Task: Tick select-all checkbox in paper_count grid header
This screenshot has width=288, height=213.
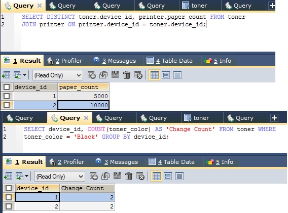Action: pos(7,87)
